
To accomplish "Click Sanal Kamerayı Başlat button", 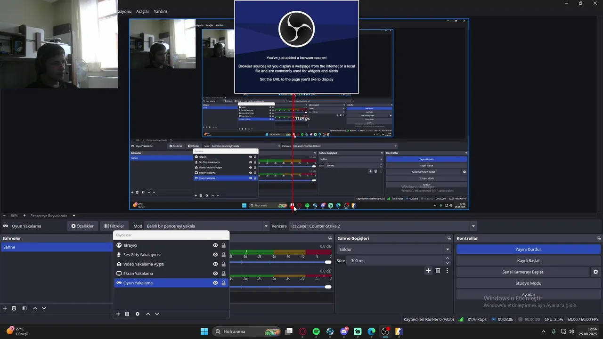I will pos(522,272).
